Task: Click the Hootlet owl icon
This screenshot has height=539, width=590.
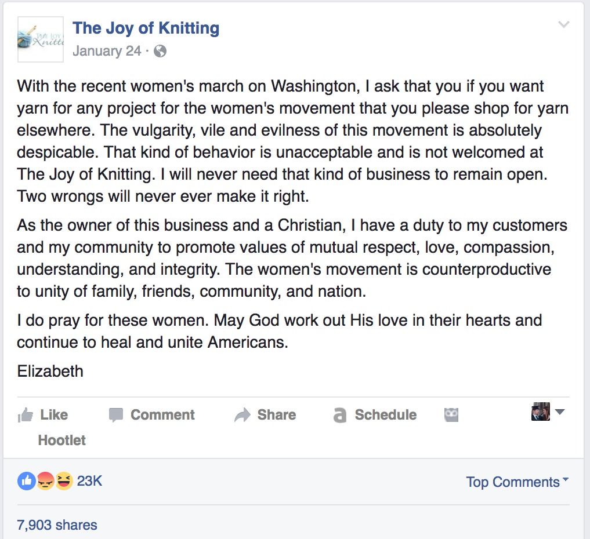Action: [x=451, y=414]
